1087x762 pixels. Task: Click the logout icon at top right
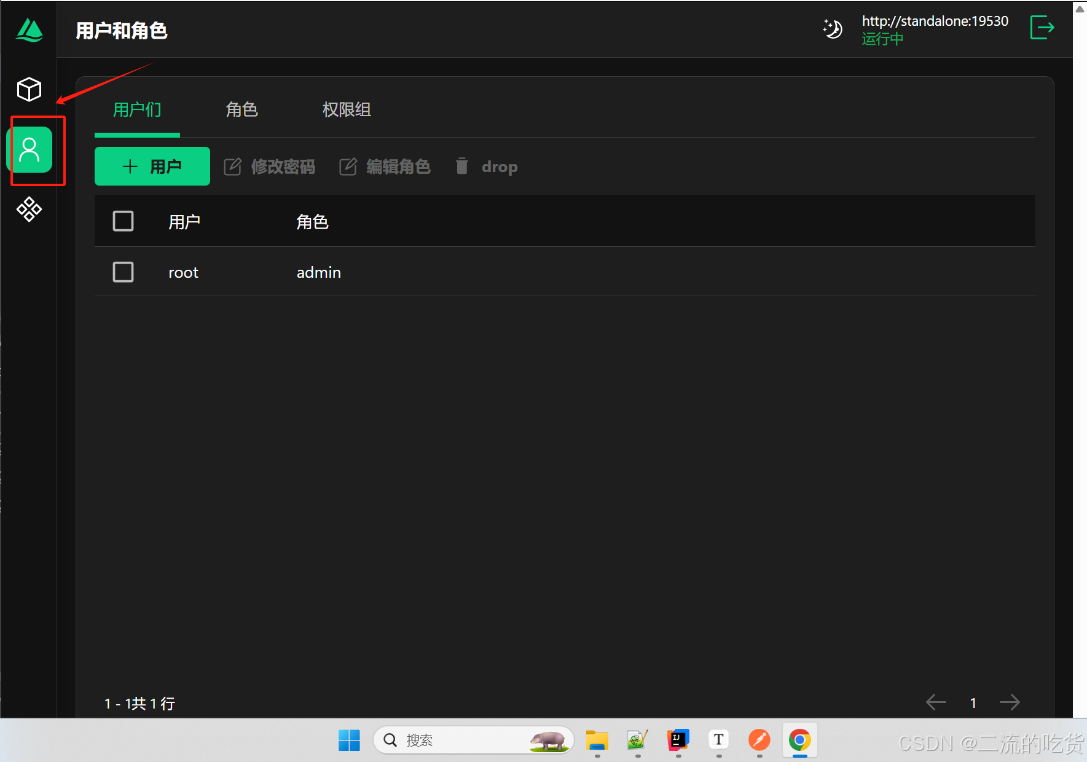click(1042, 28)
